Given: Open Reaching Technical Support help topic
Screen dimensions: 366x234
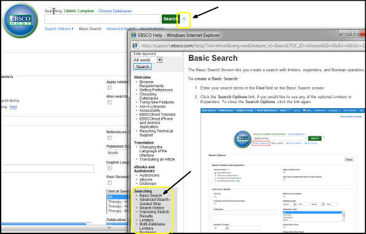Looking at the screenshot, I should coord(156,133).
